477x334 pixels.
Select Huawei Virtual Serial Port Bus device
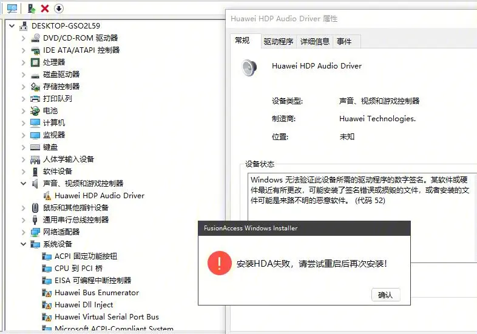pos(106,316)
